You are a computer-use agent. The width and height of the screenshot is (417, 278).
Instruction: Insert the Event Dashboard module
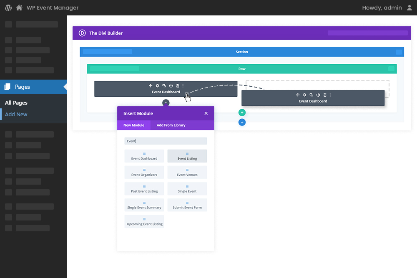click(x=144, y=156)
